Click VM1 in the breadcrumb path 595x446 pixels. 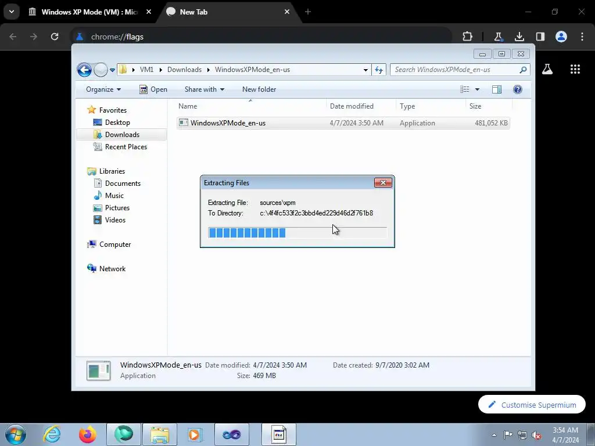coord(146,70)
